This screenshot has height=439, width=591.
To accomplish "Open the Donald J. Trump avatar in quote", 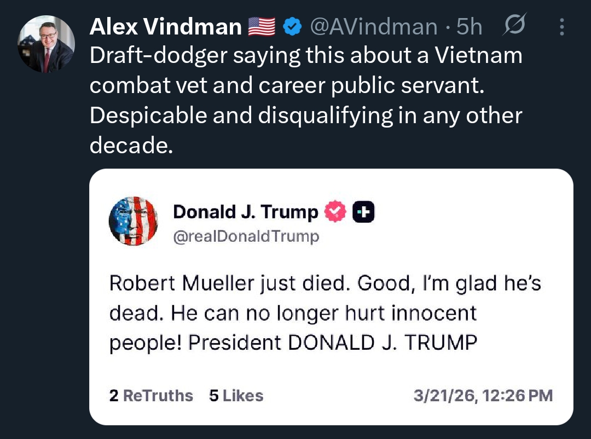I will pyautogui.click(x=134, y=221).
